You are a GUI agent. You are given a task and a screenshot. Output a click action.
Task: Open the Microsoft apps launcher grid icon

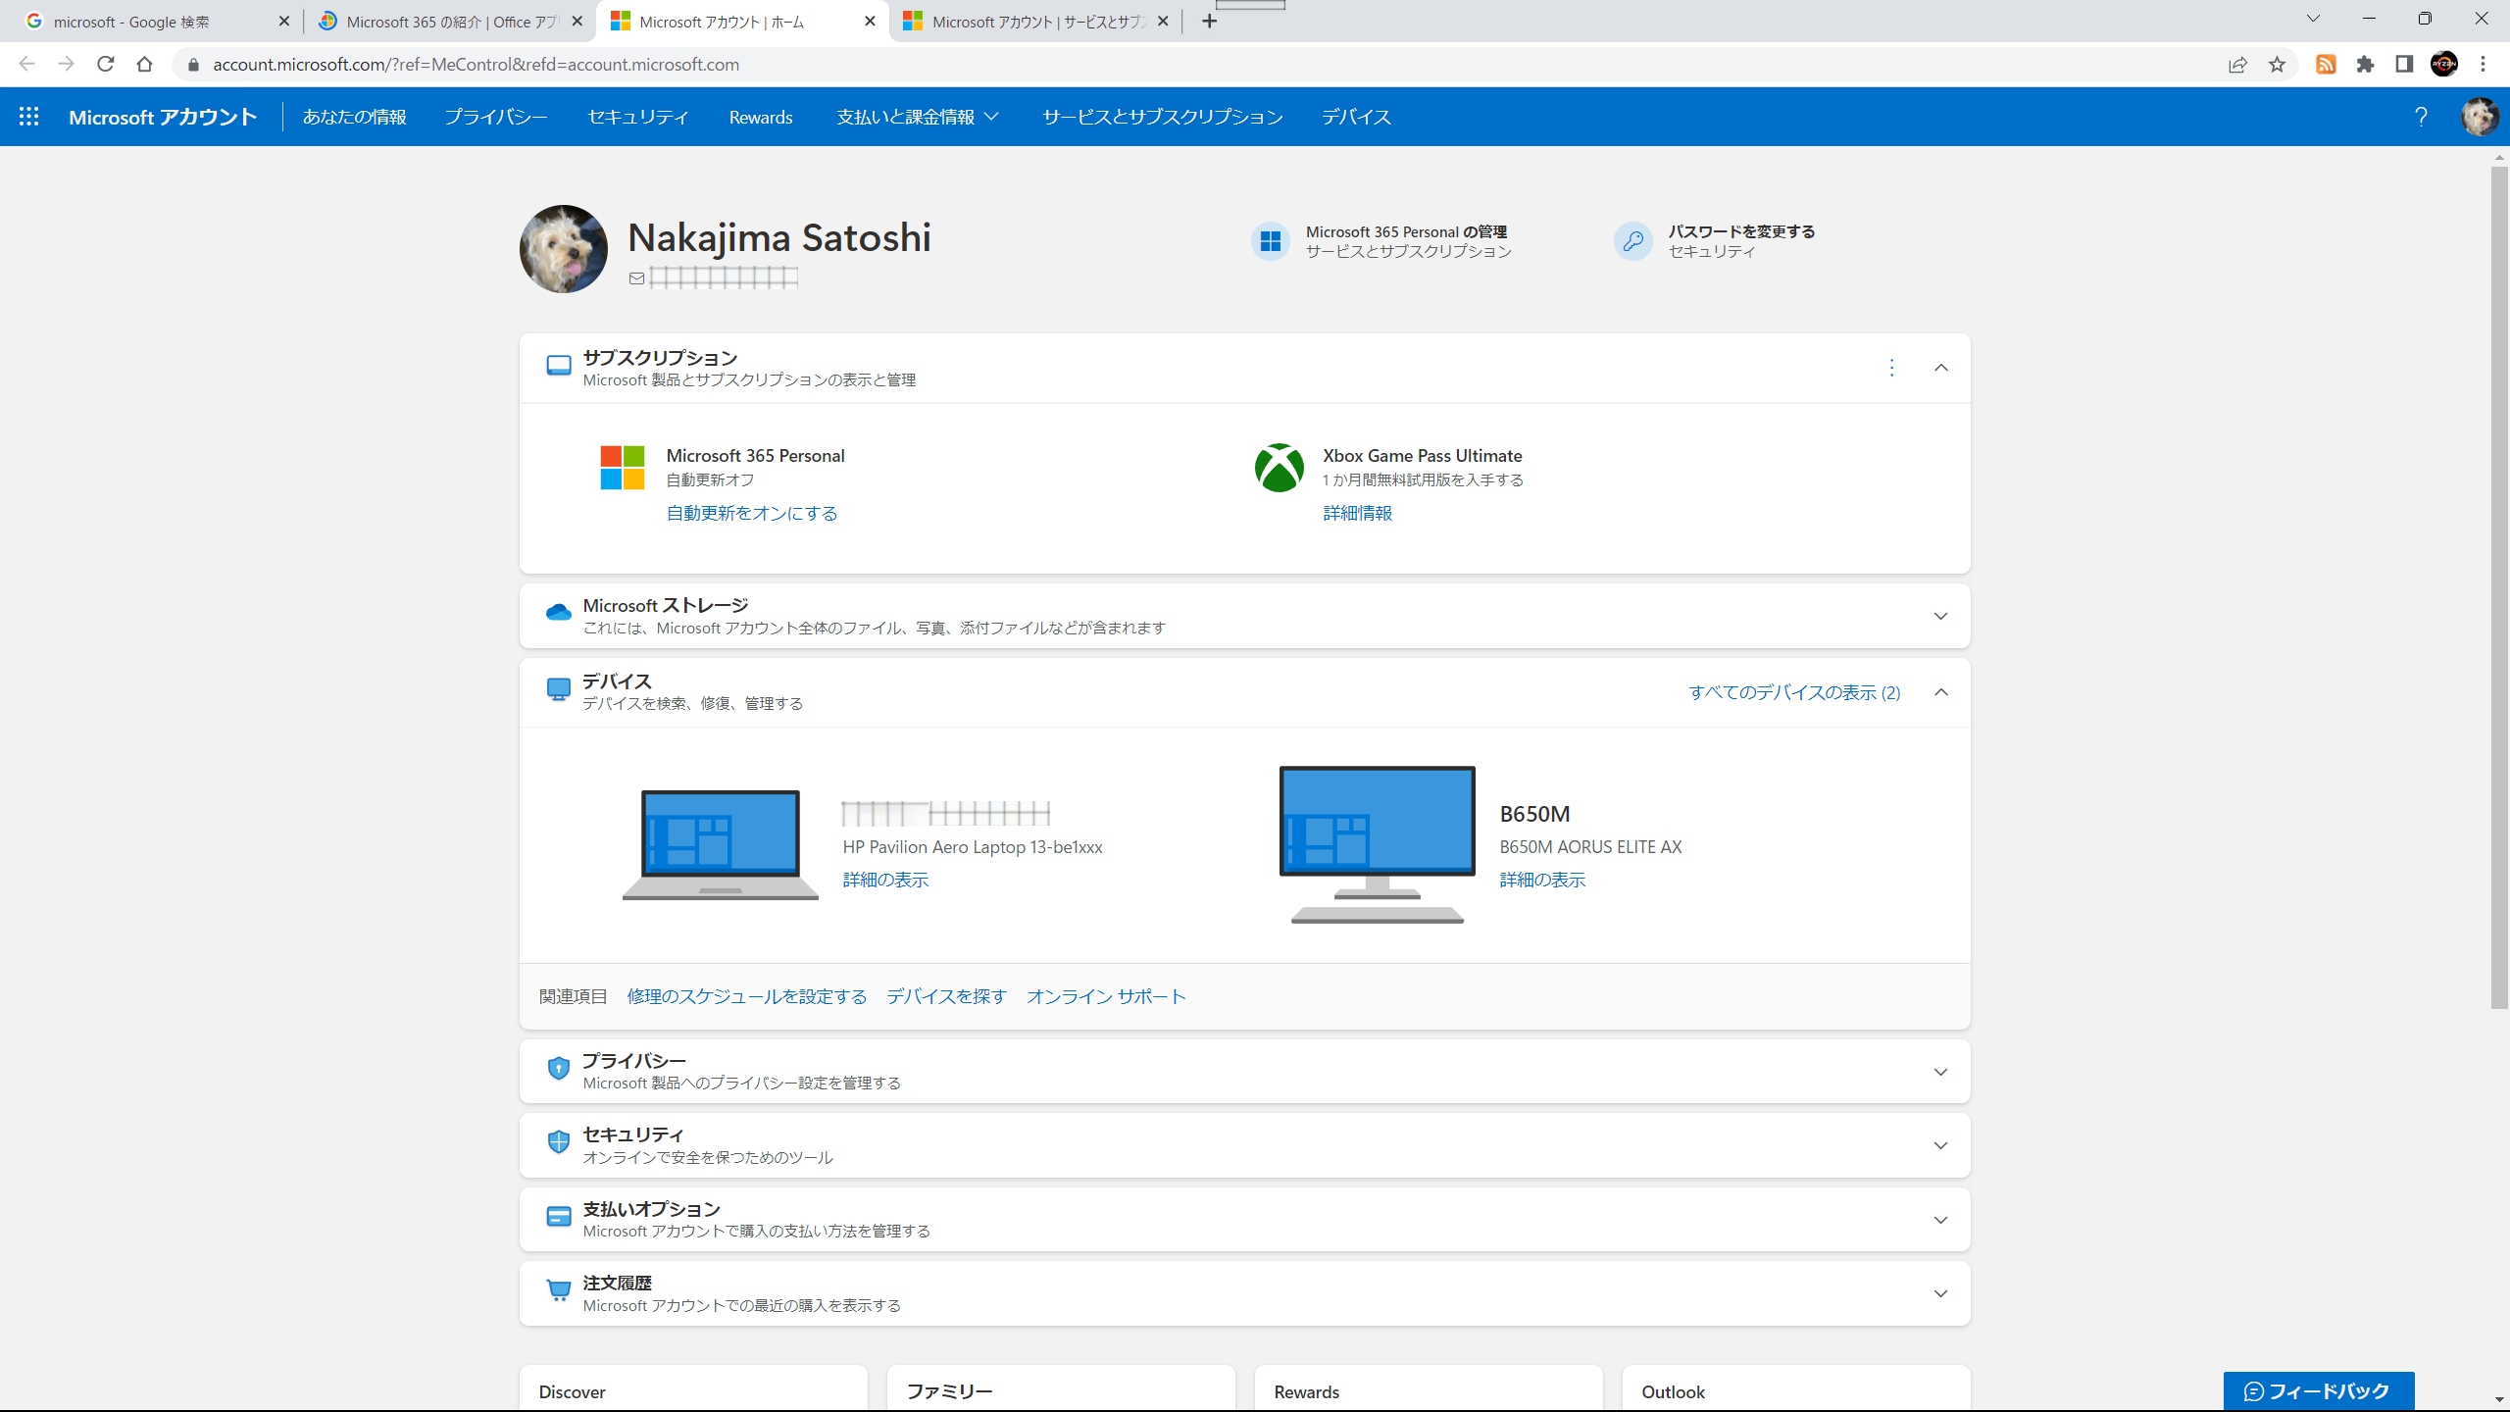tap(29, 117)
